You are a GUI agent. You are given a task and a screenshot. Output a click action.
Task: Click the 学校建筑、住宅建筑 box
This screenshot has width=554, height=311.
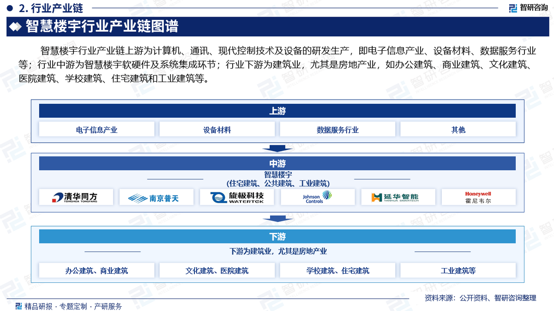pos(337,270)
